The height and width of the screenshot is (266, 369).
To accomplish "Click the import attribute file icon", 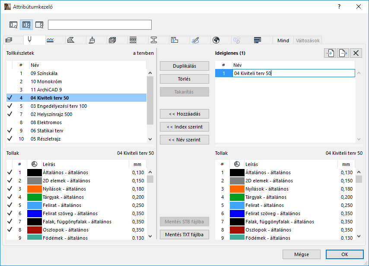I will 331,53.
